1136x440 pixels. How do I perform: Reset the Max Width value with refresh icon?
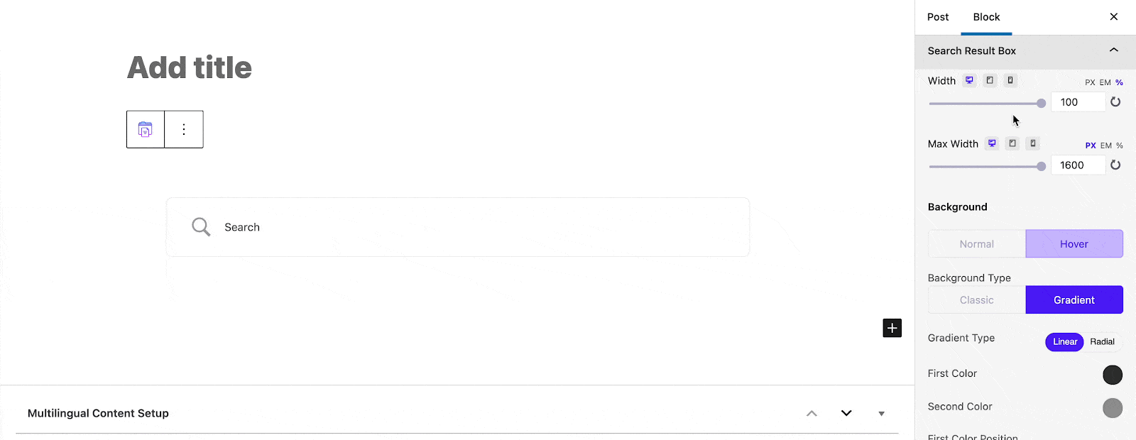tap(1115, 165)
